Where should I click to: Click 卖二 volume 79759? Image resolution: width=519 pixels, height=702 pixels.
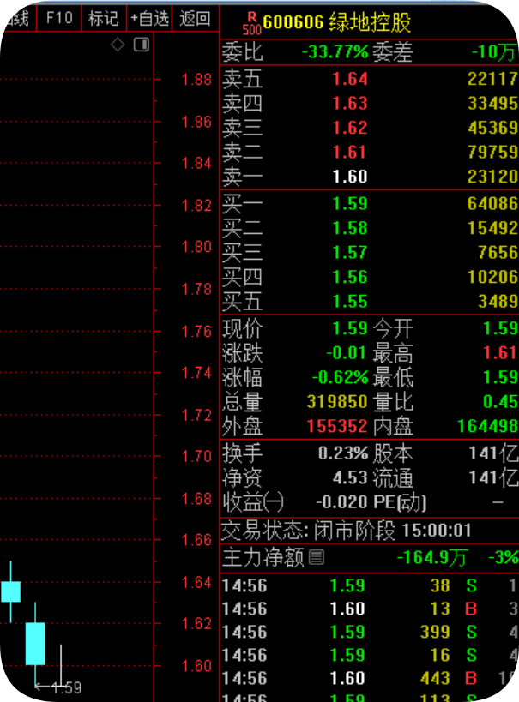pos(492,153)
